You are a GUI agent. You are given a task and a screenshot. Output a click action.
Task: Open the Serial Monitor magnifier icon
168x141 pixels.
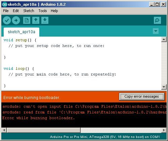click(157, 20)
